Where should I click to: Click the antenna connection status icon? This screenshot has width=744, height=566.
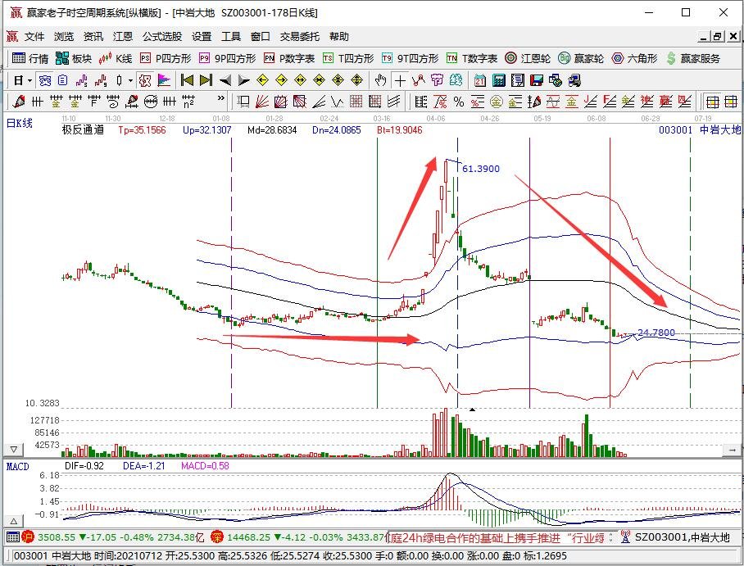click(625, 537)
